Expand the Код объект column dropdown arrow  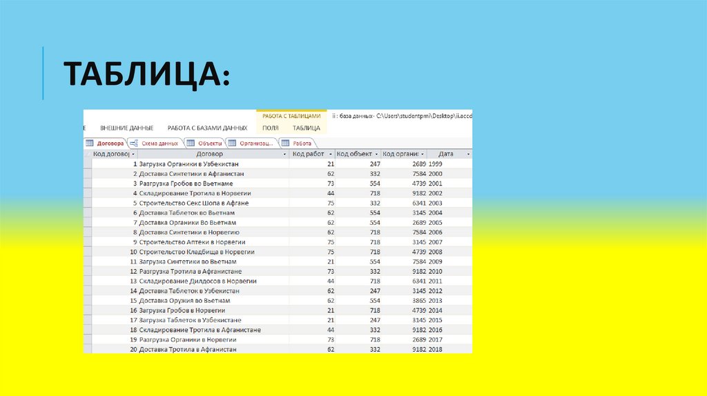point(377,155)
